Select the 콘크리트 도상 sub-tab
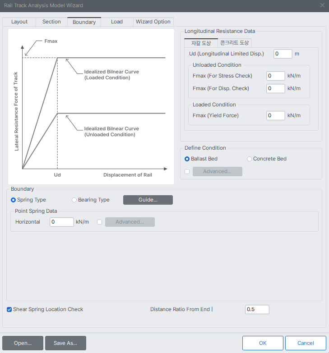This screenshot has width=329, height=353. tap(234, 43)
